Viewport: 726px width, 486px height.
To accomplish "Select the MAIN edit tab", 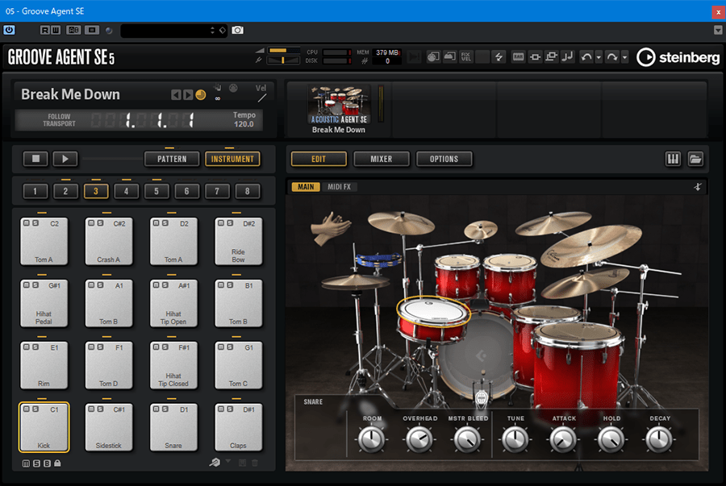I will 306,187.
